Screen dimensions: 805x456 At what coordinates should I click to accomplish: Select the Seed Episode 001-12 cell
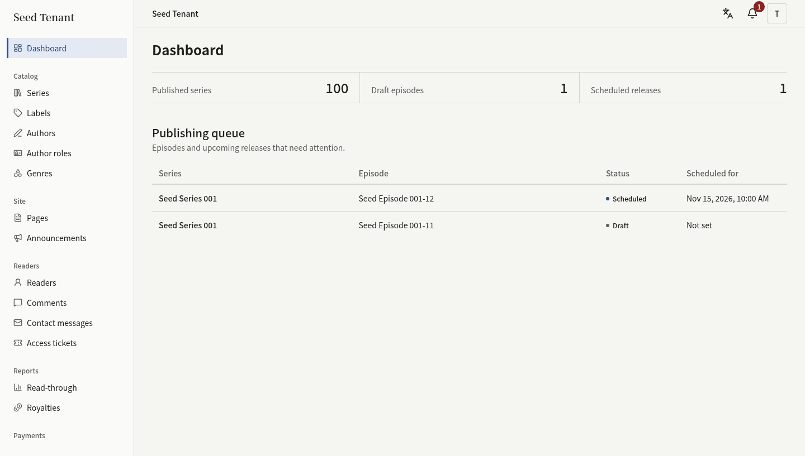click(396, 198)
